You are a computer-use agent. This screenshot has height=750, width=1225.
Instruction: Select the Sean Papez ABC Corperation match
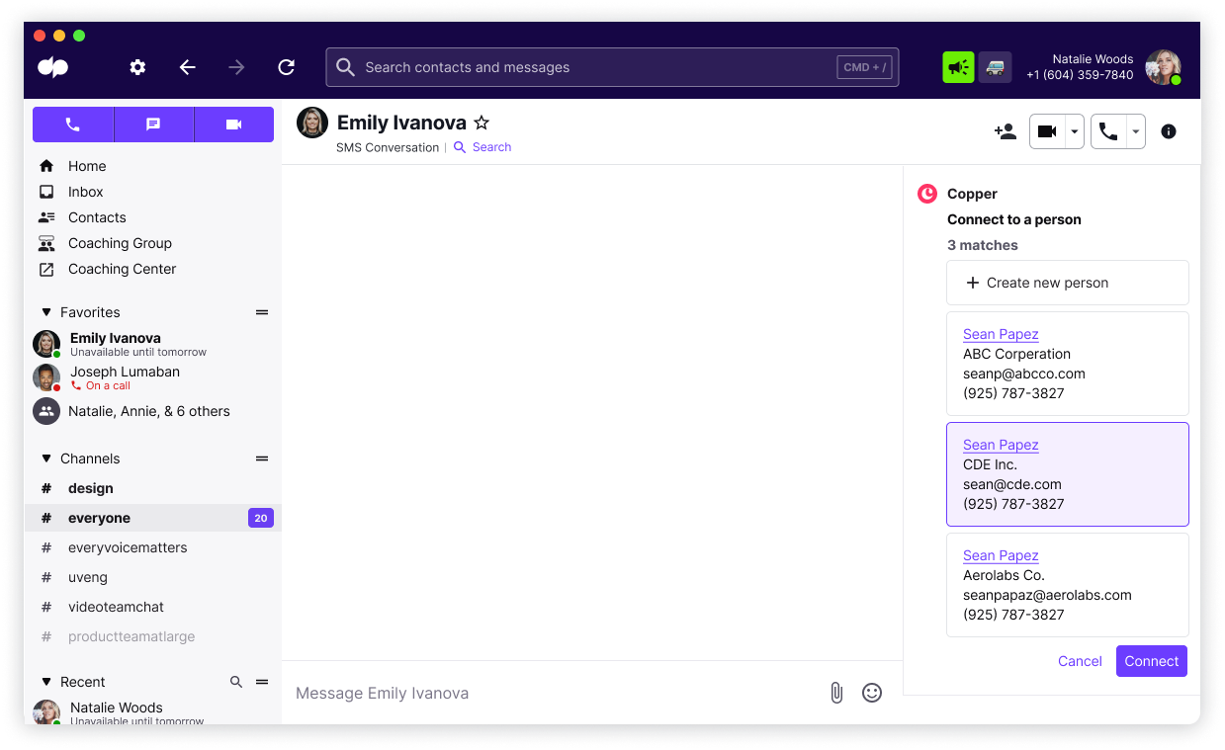pos(1067,364)
